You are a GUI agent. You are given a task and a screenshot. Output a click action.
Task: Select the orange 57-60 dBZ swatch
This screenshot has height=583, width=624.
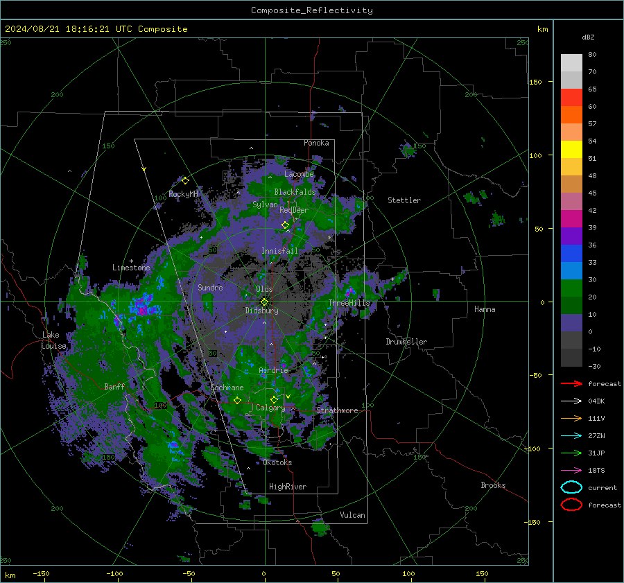point(571,115)
